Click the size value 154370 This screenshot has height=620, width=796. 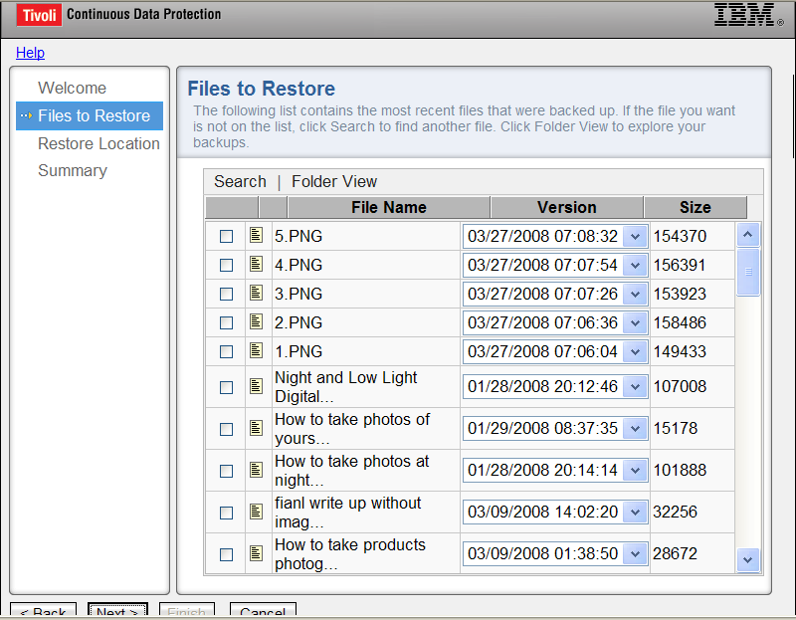[680, 236]
